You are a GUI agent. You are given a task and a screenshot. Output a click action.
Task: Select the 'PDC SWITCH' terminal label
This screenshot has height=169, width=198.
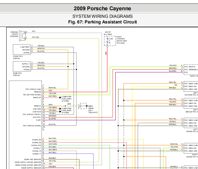[x=190, y=67]
